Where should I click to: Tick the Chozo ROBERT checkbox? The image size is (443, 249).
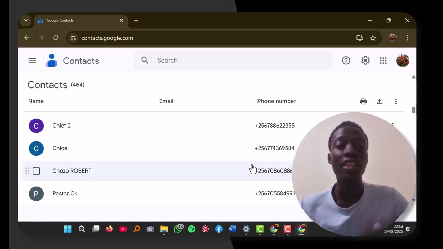tap(36, 171)
